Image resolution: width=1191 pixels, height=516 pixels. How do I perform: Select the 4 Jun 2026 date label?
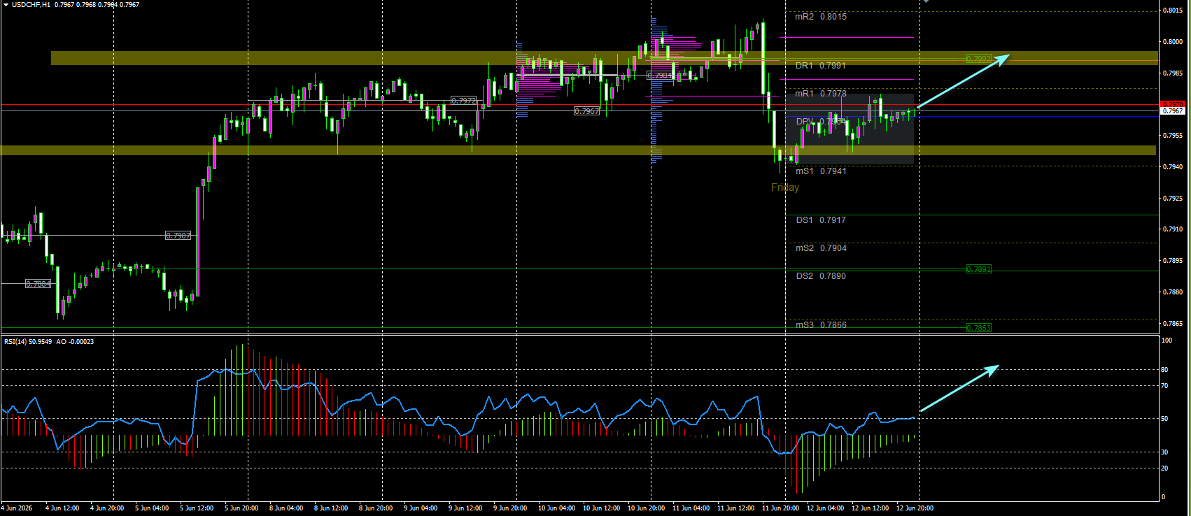17,508
